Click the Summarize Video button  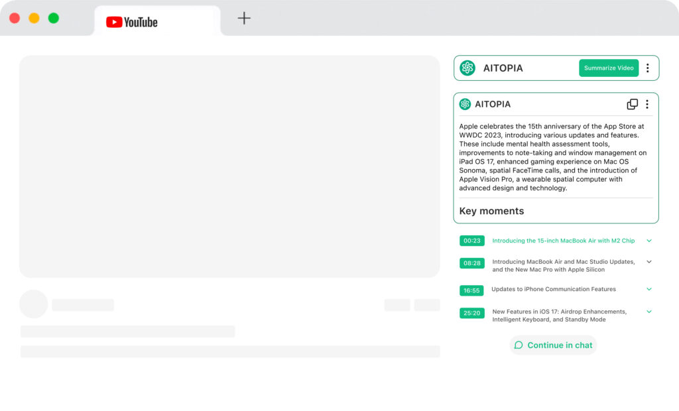point(609,68)
